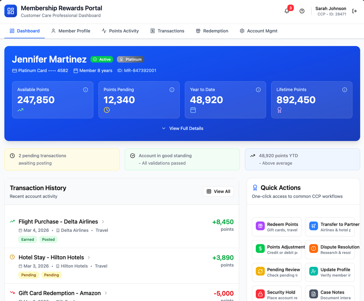Screen dimensions: 364x301
Task: Click the clock icon in pending transactions alert
Action: (12, 156)
